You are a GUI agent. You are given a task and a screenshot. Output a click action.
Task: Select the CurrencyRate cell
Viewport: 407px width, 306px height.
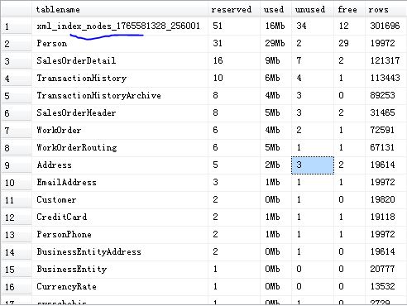(x=120, y=287)
